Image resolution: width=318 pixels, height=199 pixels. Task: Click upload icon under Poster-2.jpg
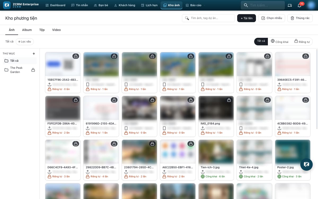point(279,172)
